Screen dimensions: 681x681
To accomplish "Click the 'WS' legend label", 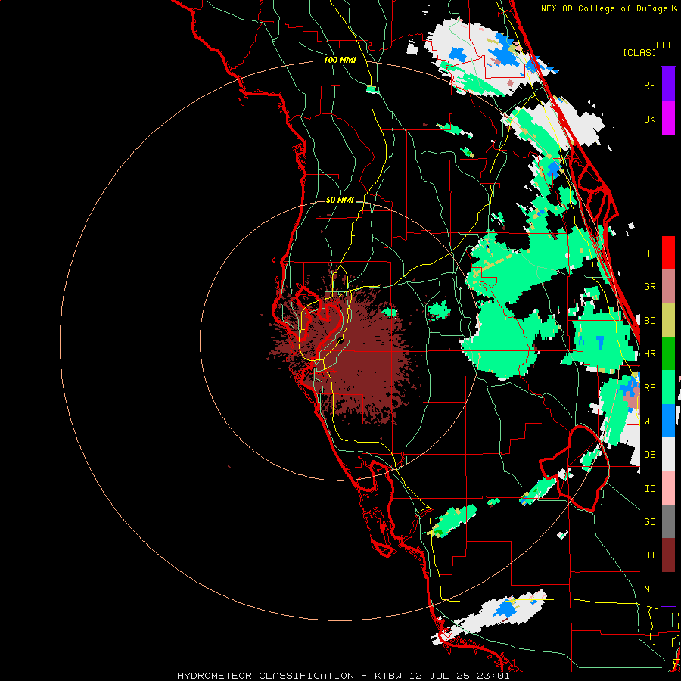I will 649,421.
